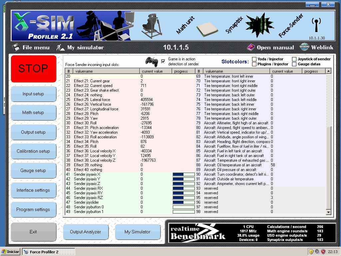Image resolution: width=341 pixels, height=256 pixels.
Task: Select row Effect 21: Current gear
Action: point(130,81)
